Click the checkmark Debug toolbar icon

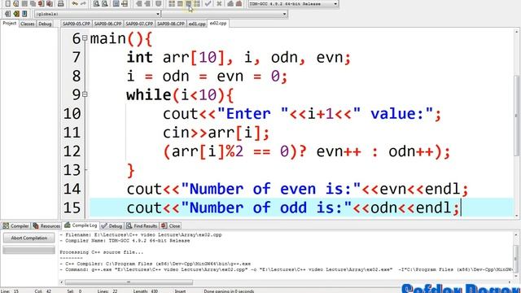click(208, 3)
